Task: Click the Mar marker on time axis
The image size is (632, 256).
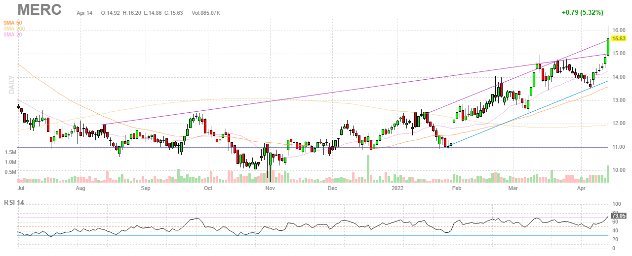Action: 513,188
